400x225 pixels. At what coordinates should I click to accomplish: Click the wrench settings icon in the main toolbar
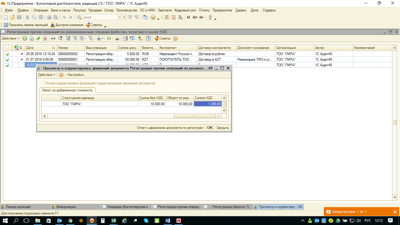(210, 17)
